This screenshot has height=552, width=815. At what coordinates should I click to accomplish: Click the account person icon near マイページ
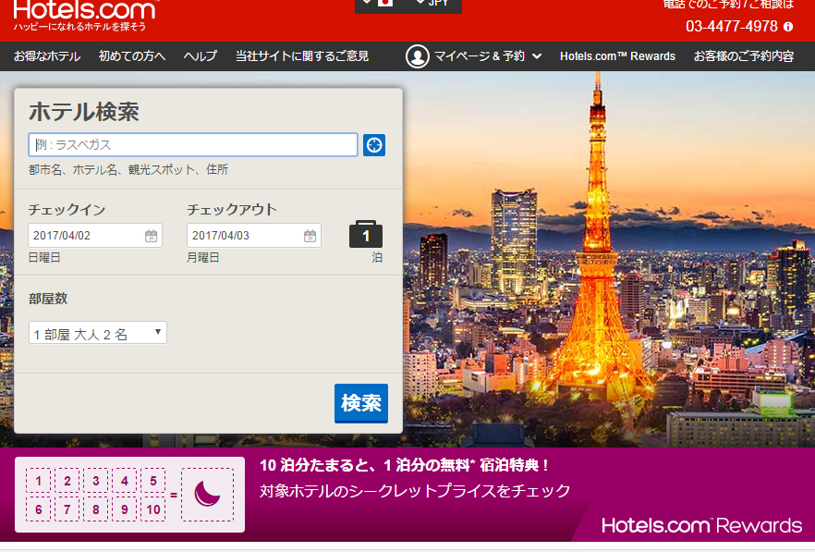tap(416, 56)
